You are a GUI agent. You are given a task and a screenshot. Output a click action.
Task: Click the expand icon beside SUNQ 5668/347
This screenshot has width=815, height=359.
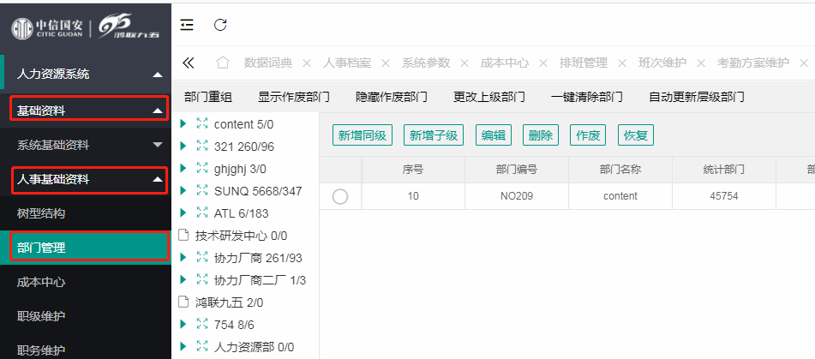(201, 191)
